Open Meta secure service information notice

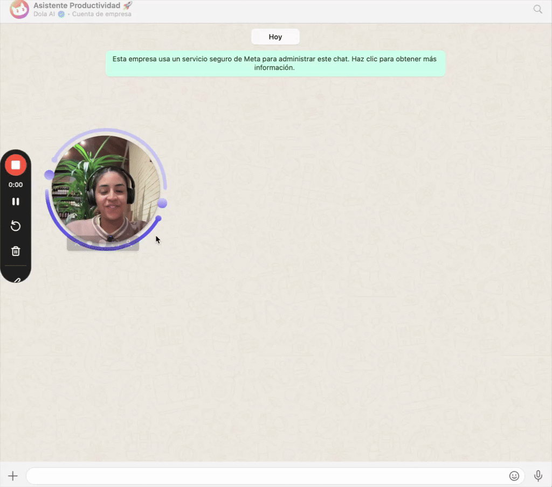(x=275, y=64)
